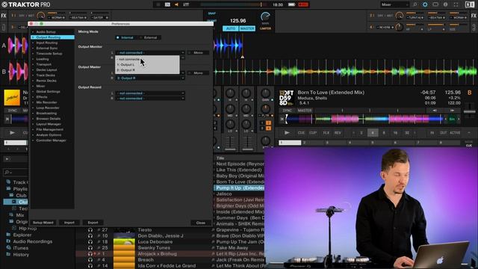This screenshot has height=269, width=478.
Task: Open Output Master R dropdown showing Output R
Action: [150, 78]
